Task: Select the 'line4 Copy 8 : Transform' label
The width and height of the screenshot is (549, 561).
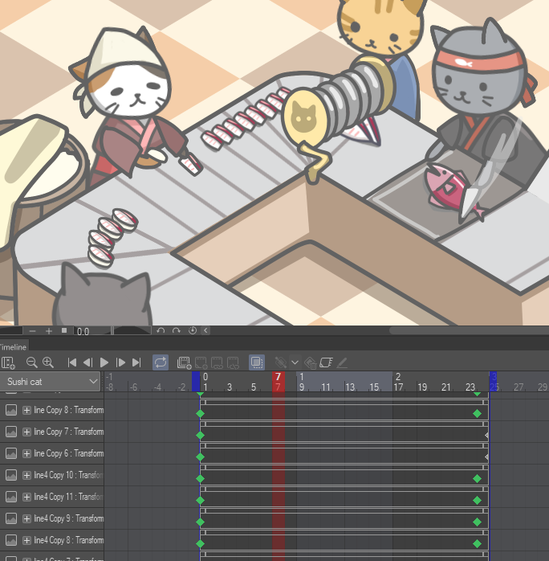Action: [x=68, y=540]
